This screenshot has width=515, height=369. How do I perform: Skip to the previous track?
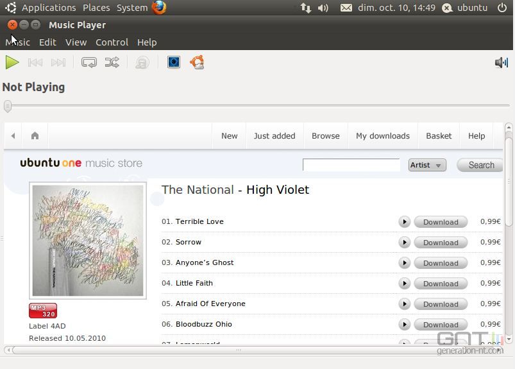(x=35, y=62)
